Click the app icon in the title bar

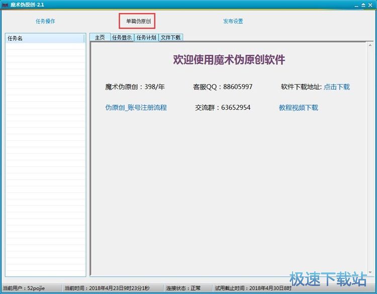(x=5, y=4)
